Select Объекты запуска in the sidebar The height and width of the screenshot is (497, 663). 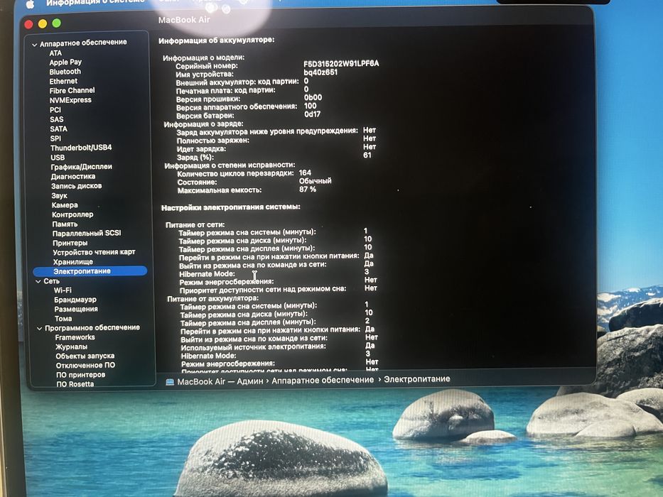(85, 356)
